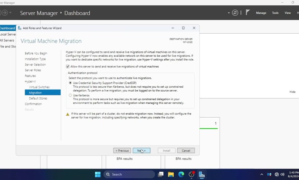Open Task View from the taskbar

(161, 174)
